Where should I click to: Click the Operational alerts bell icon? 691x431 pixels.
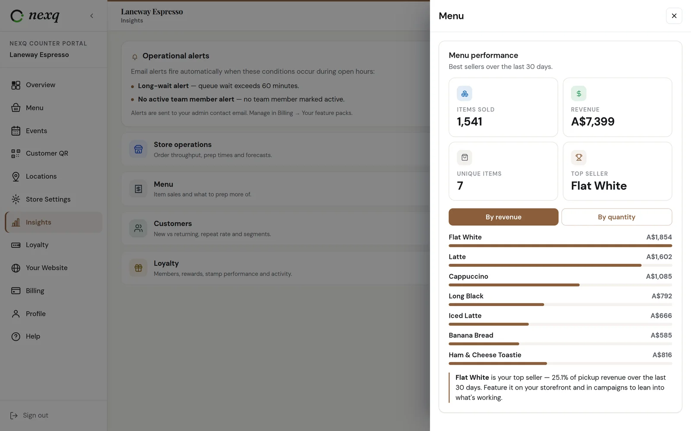(135, 57)
